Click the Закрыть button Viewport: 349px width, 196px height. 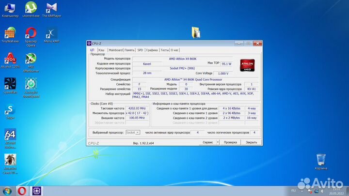click(251, 142)
